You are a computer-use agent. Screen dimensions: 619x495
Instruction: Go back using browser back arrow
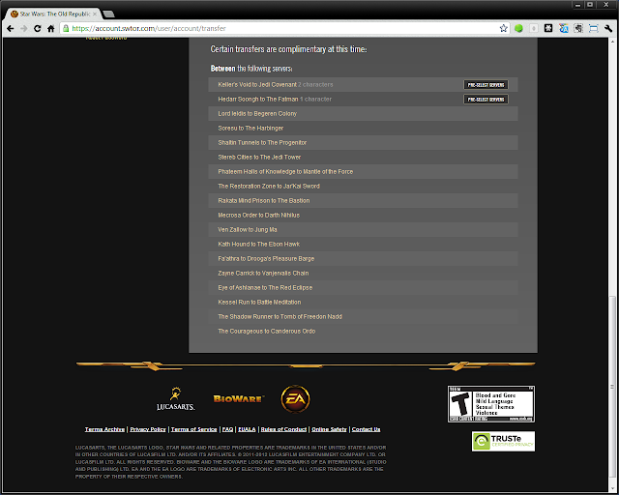pyautogui.click(x=11, y=28)
